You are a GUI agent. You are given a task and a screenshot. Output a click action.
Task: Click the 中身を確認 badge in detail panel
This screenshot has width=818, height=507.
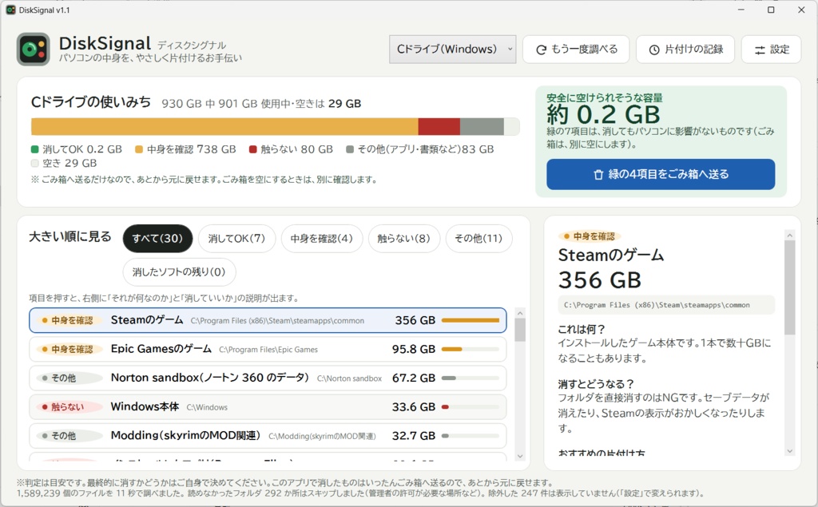(x=590, y=236)
